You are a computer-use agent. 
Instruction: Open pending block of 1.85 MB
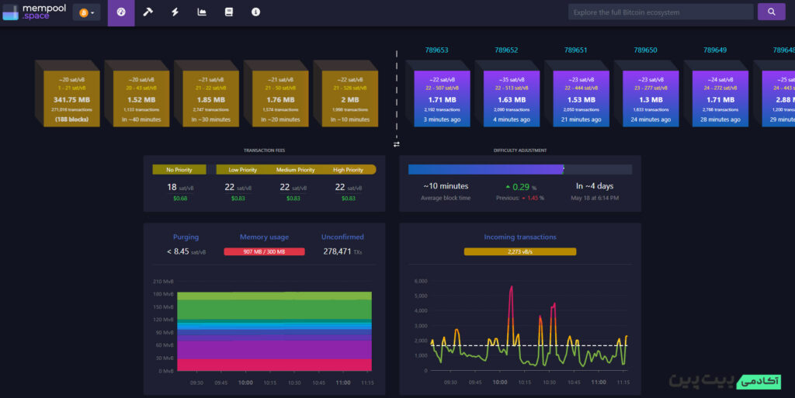click(211, 99)
